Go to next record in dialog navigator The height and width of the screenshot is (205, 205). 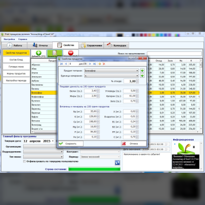click(x=90, y=64)
